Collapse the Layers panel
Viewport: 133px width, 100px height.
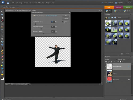click(105, 57)
